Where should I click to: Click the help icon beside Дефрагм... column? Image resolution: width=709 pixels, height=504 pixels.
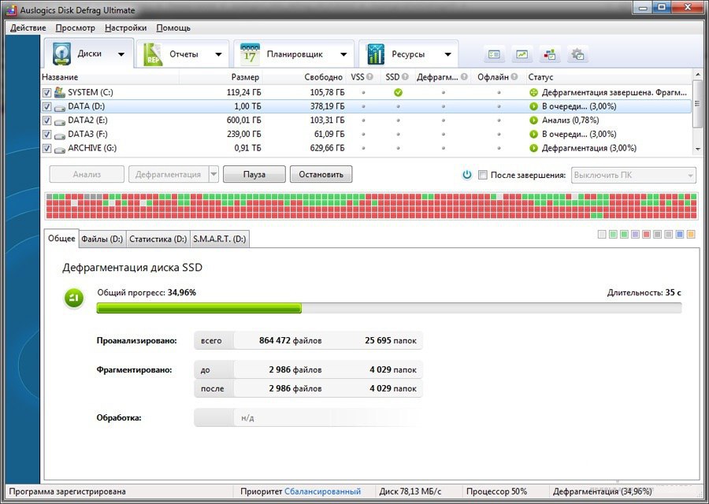point(464,77)
